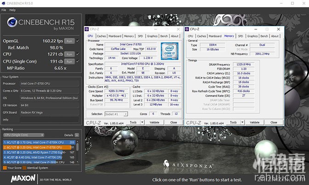Close the right CPU-Z window with X

[279, 29]
